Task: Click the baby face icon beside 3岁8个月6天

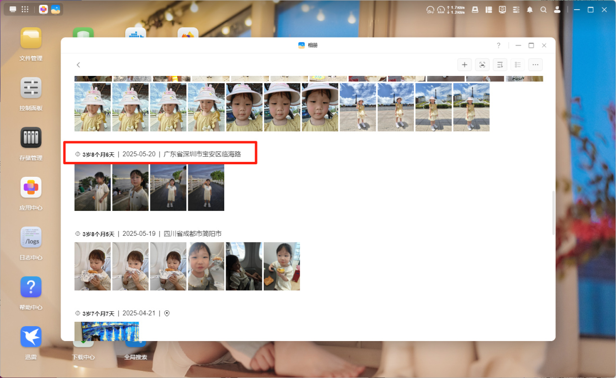Action: [x=77, y=154]
